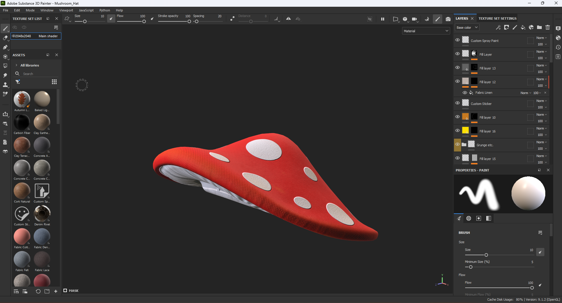Pause viewport rendering
This screenshot has height=303, width=562.
click(x=383, y=19)
